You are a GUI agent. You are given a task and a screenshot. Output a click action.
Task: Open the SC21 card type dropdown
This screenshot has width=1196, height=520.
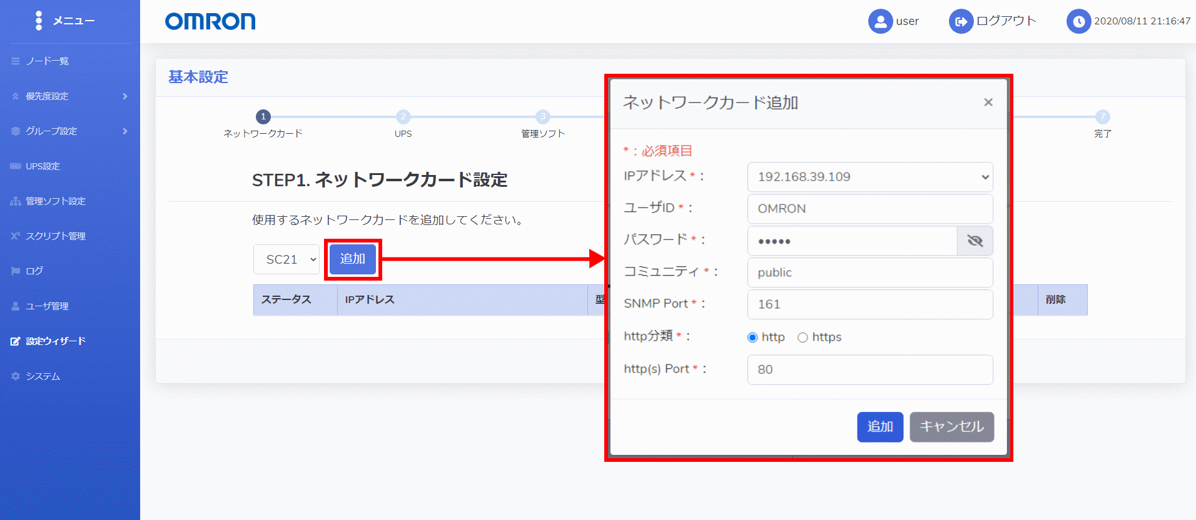pos(286,259)
